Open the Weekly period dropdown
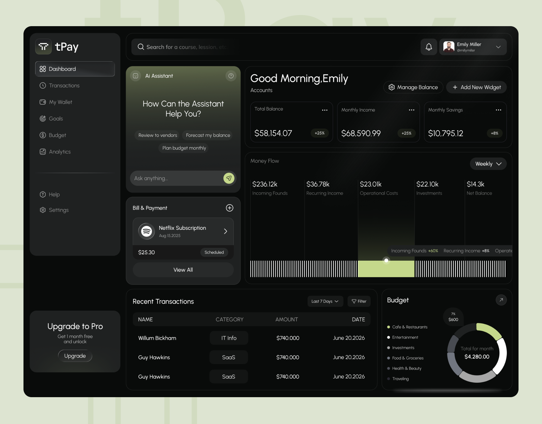Image resolution: width=542 pixels, height=424 pixels. [488, 164]
